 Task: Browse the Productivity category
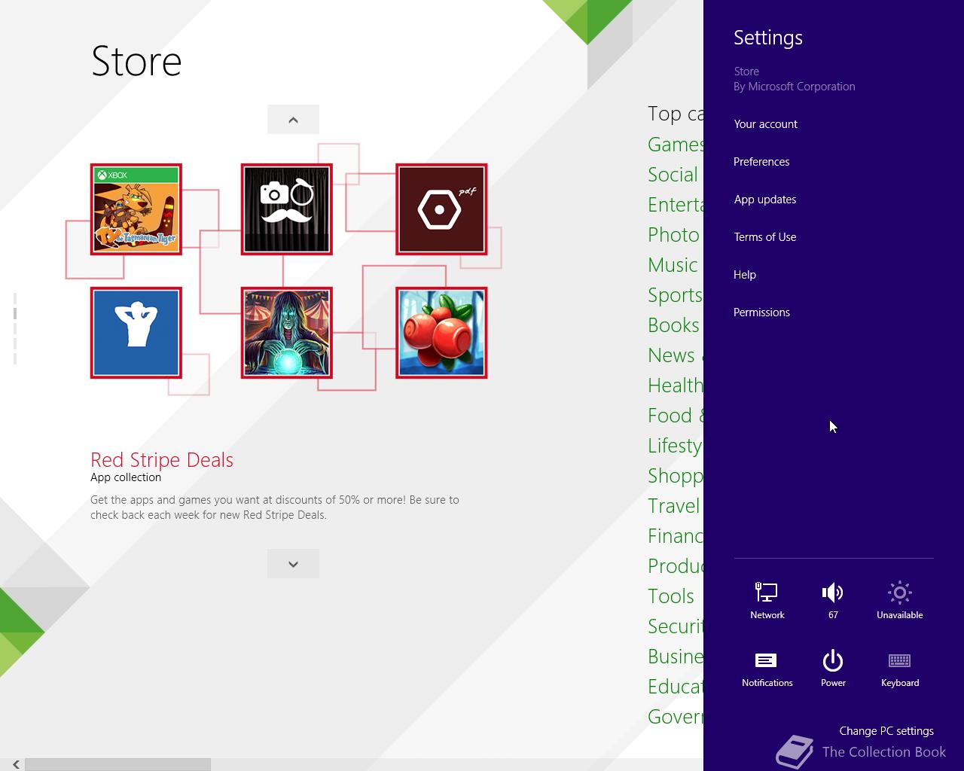pyautogui.click(x=676, y=566)
